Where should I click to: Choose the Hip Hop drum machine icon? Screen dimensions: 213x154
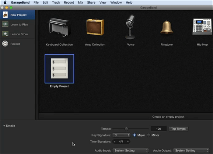click(x=202, y=27)
